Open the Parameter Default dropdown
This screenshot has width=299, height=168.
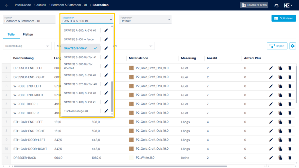click(145, 20)
